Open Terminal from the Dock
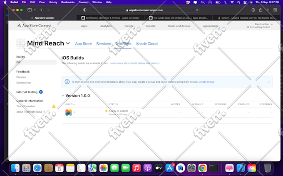 click(x=213, y=168)
